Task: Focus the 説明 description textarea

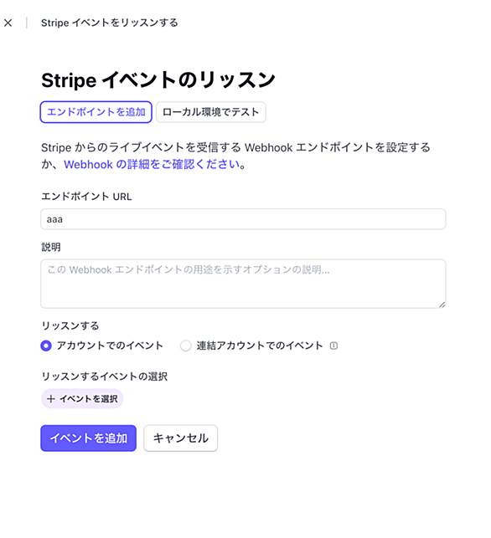Action: click(x=243, y=284)
